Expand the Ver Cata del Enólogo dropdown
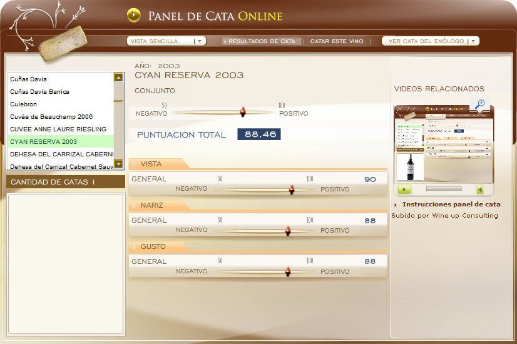 tap(430, 41)
